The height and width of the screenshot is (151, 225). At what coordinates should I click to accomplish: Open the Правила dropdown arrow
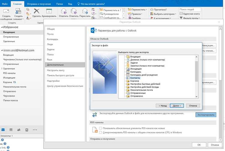[x=142, y=14]
